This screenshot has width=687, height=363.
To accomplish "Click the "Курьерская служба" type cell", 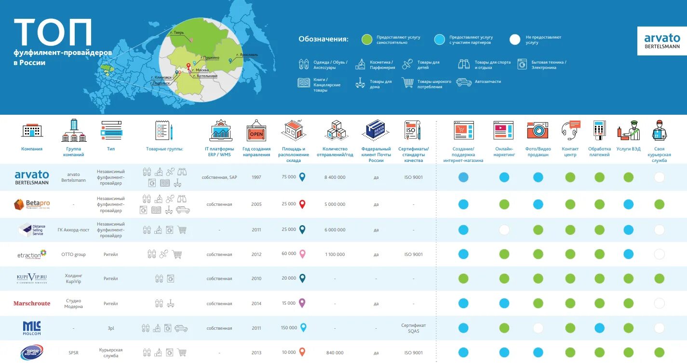I will 111,353.
